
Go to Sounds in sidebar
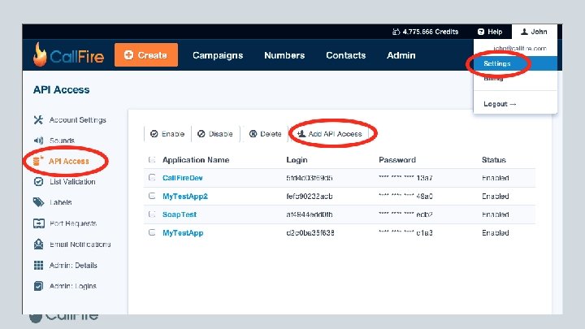(62, 141)
